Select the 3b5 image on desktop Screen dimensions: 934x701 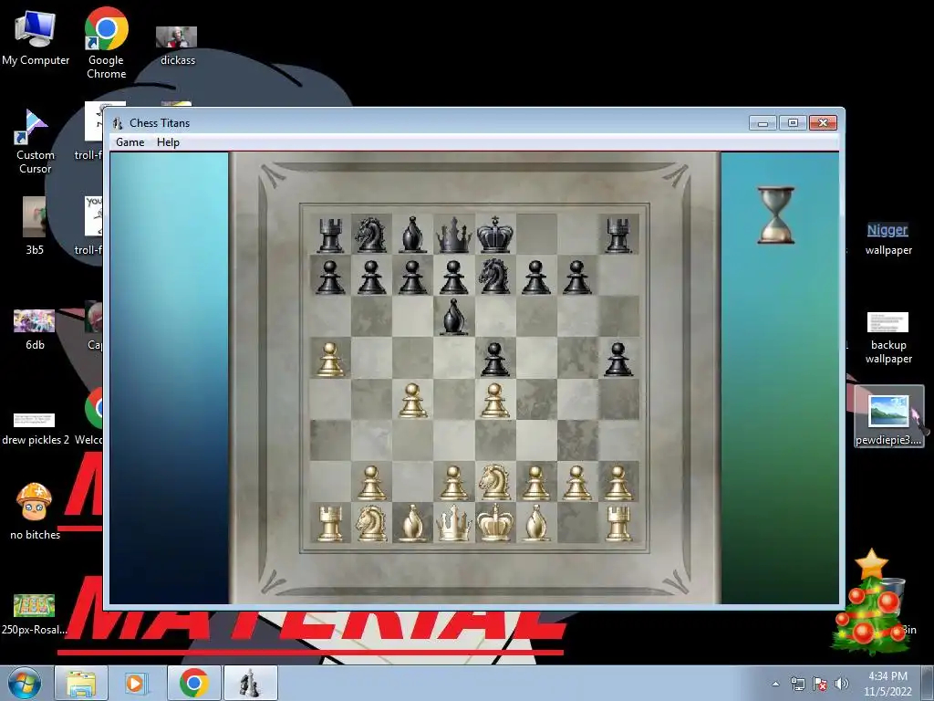pyautogui.click(x=35, y=225)
